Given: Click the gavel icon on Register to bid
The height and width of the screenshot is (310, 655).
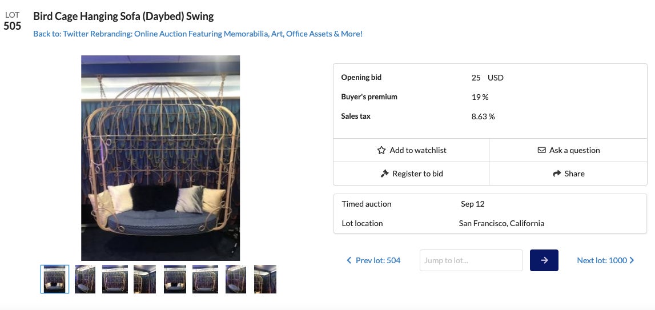Looking at the screenshot, I should (384, 174).
